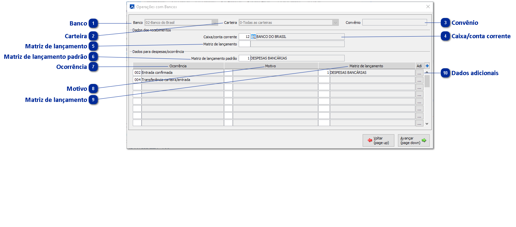Click the blue plus icon next to Adi
Image resolution: width=516 pixels, height=227 pixels.
pyautogui.click(x=427, y=66)
